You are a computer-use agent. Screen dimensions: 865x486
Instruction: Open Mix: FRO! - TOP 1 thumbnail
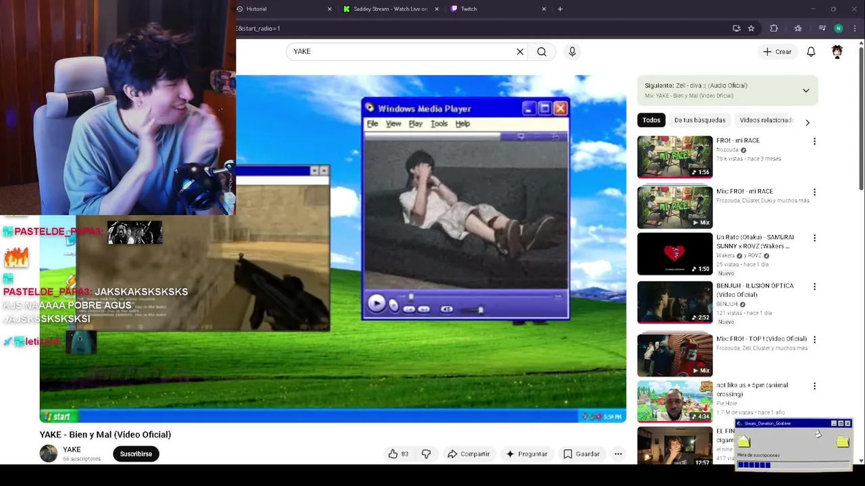pyautogui.click(x=674, y=355)
